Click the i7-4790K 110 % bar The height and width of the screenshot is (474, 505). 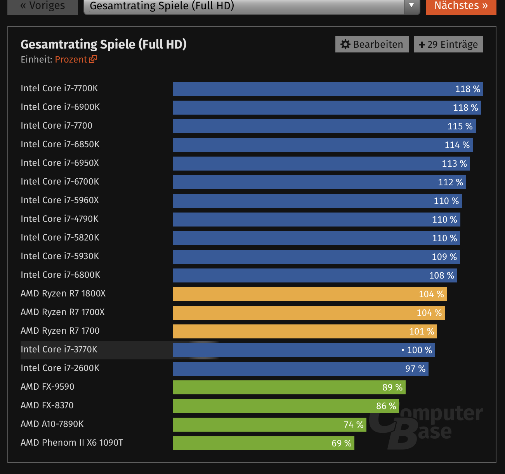317,220
